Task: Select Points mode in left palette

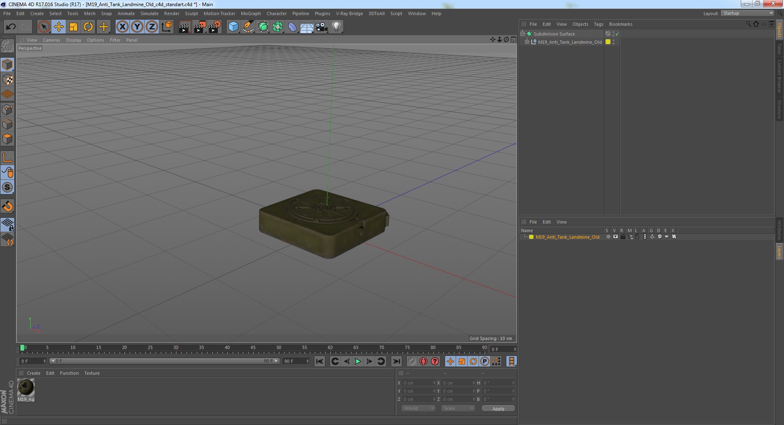Action: point(7,110)
